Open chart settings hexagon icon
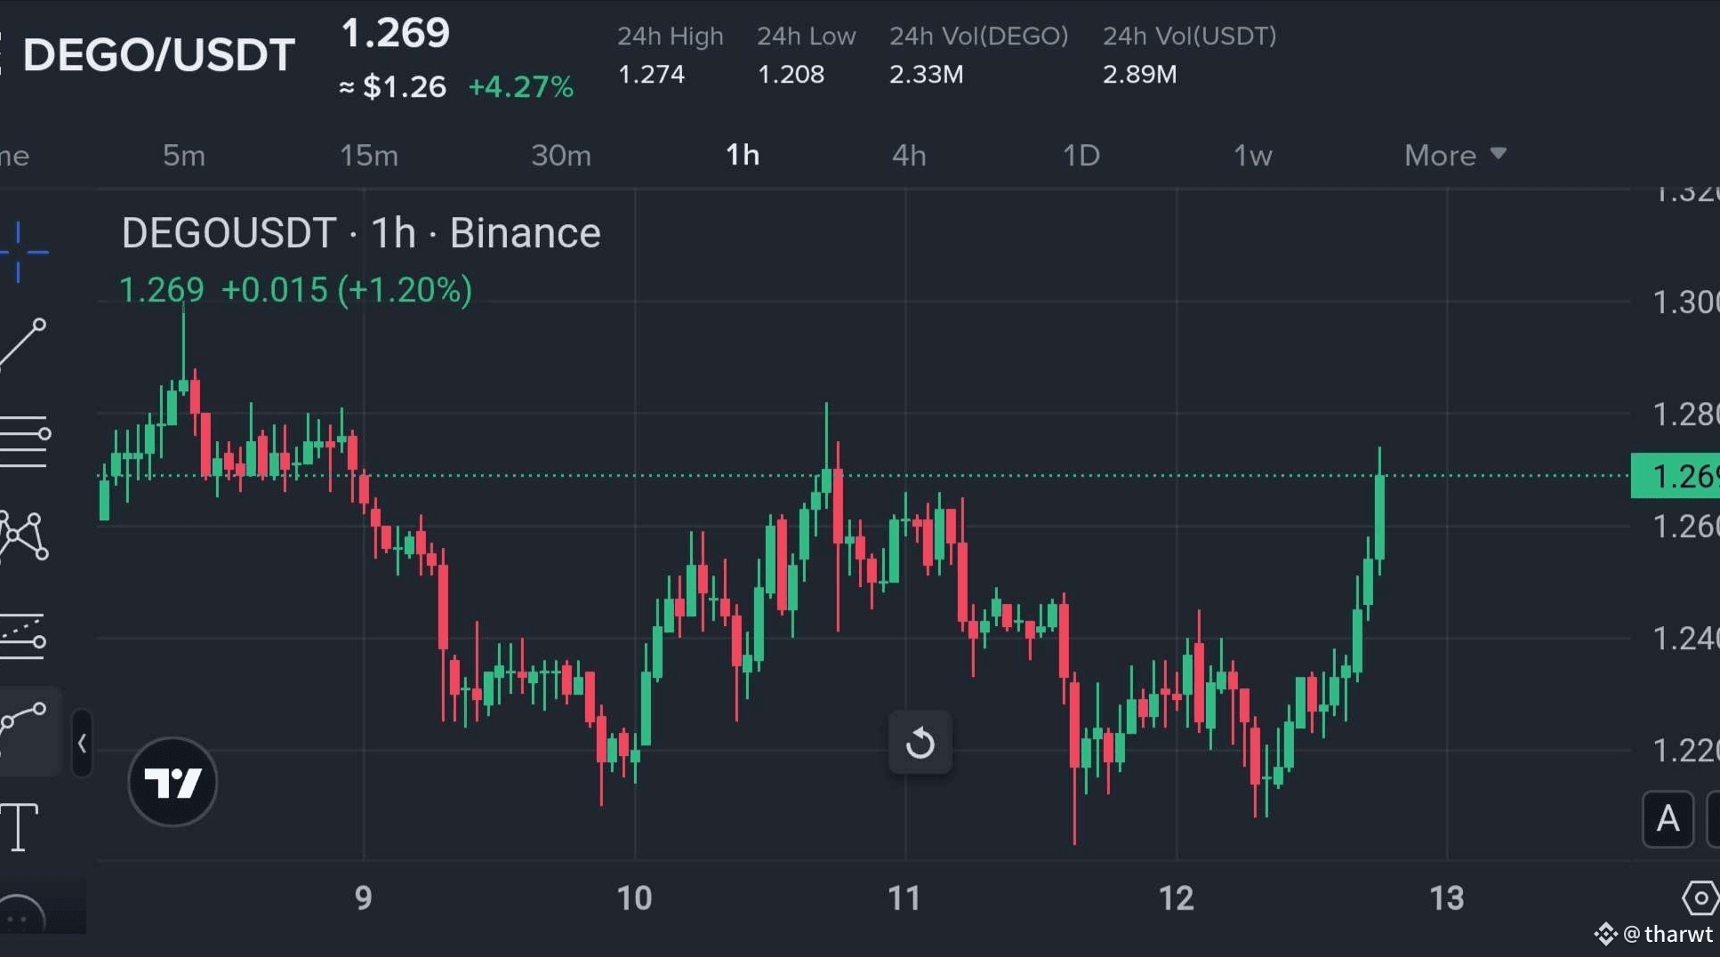Image resolution: width=1720 pixels, height=957 pixels. click(x=1700, y=898)
